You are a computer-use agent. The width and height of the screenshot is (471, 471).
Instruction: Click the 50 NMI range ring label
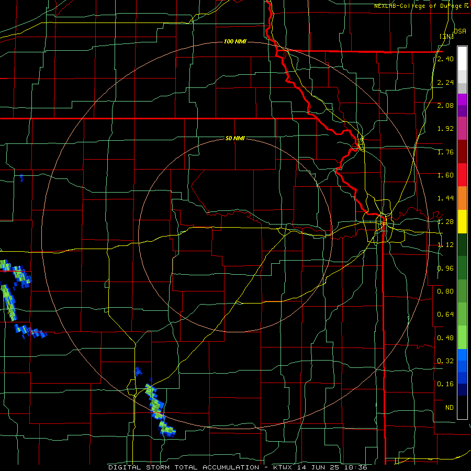(x=235, y=138)
